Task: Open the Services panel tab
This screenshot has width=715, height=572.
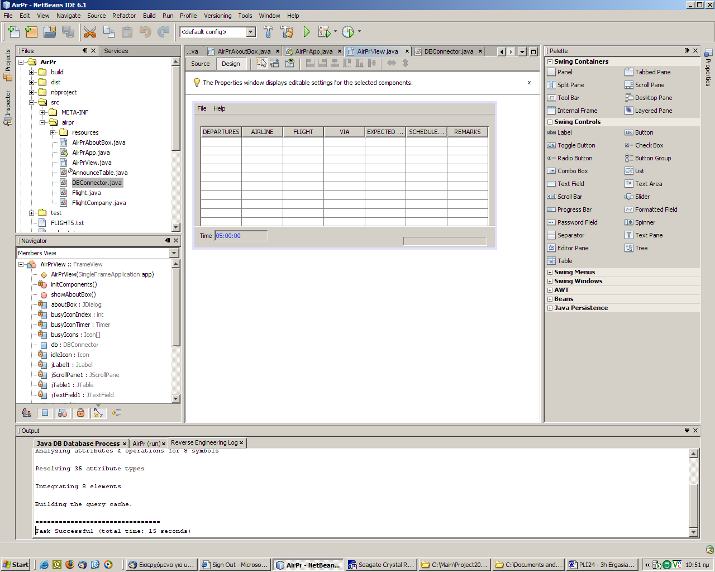Action: [x=116, y=51]
